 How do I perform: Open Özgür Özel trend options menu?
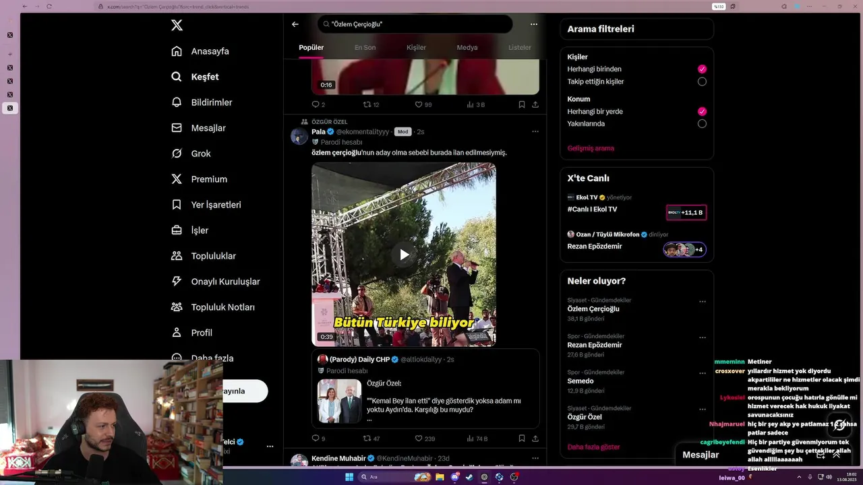(x=703, y=410)
